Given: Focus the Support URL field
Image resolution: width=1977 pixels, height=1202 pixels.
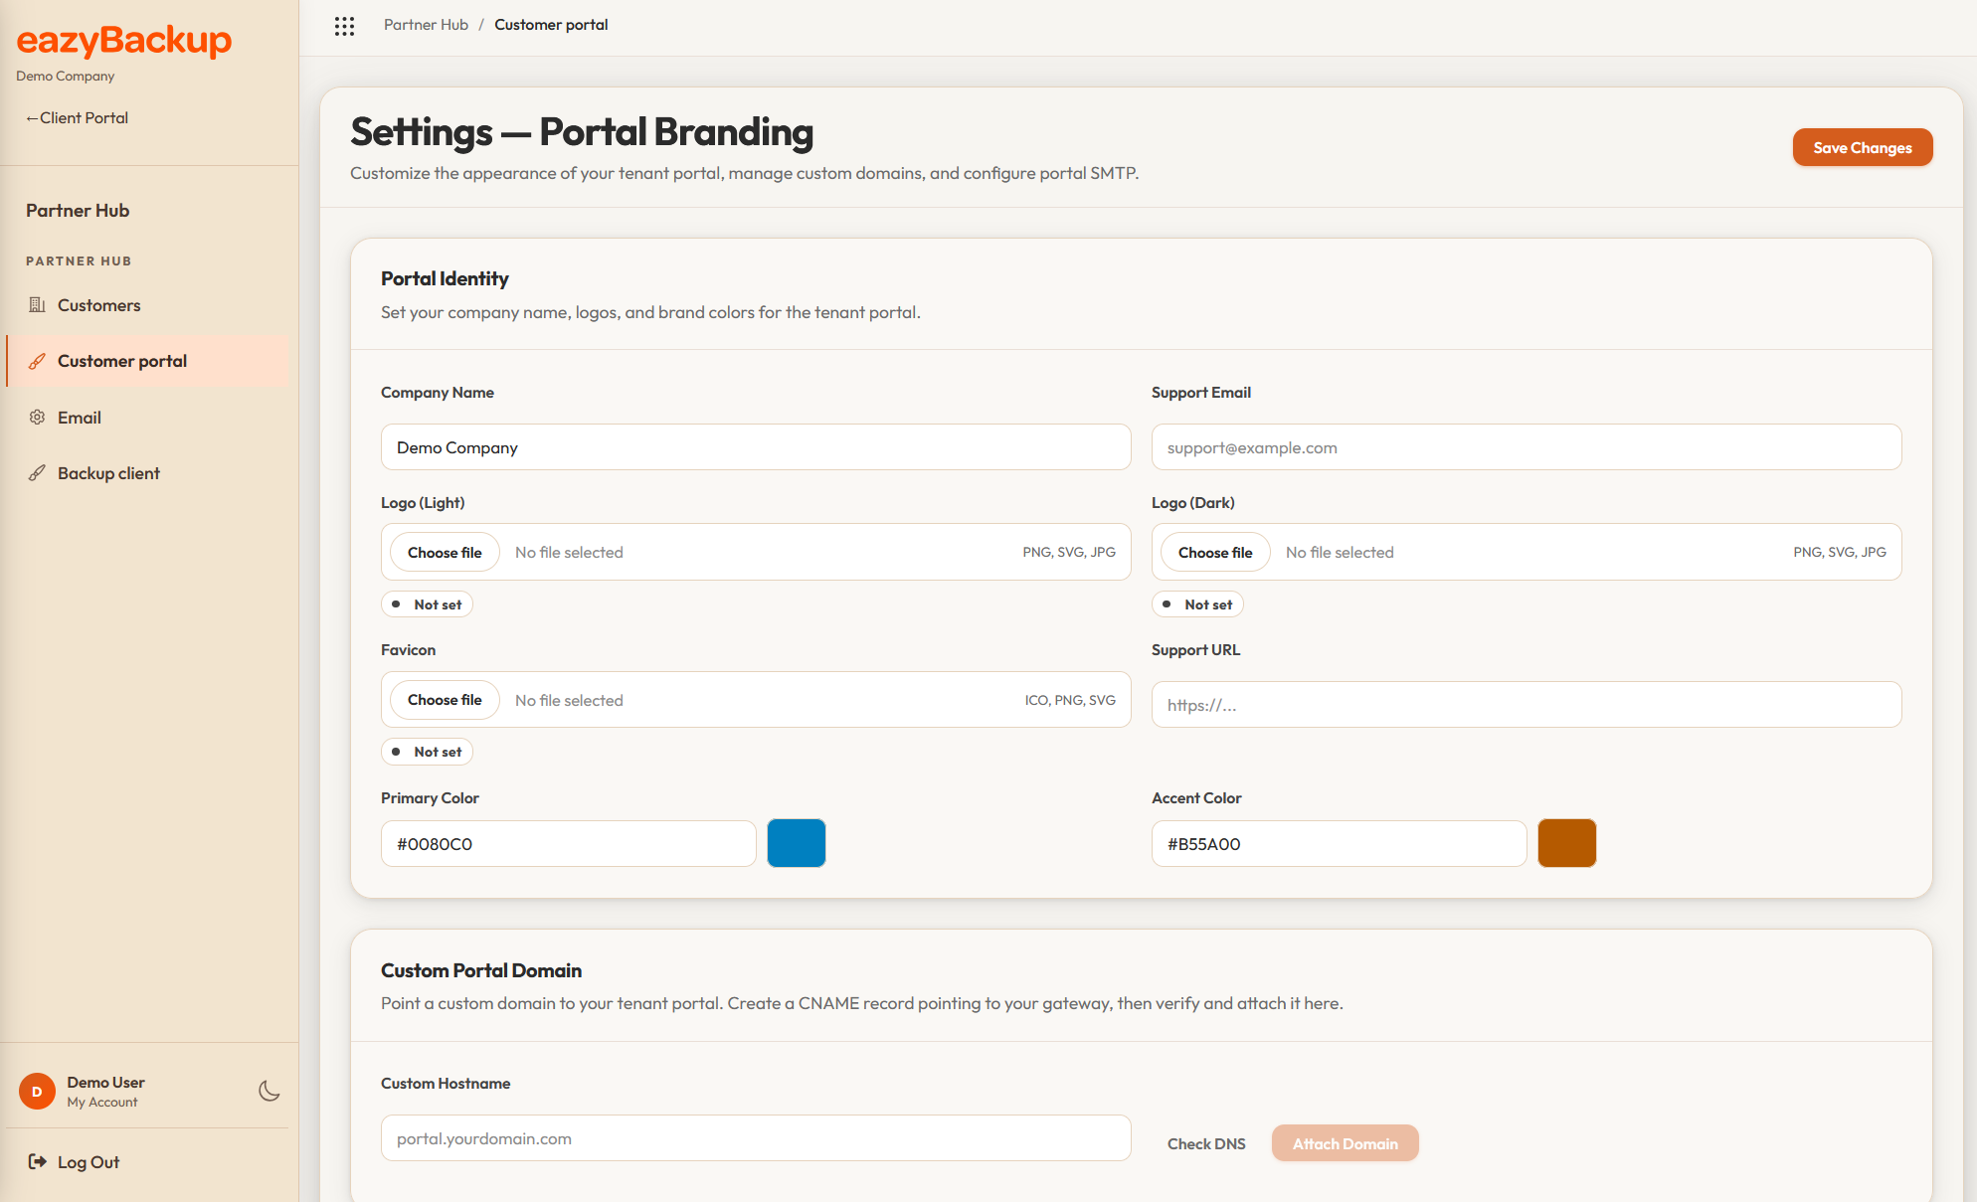Looking at the screenshot, I should tap(1527, 705).
